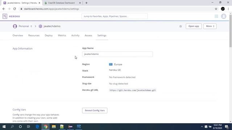The width and height of the screenshot is (232, 130).
Task: Close the javatechdemo Settings tab
Action: pos(40,3)
